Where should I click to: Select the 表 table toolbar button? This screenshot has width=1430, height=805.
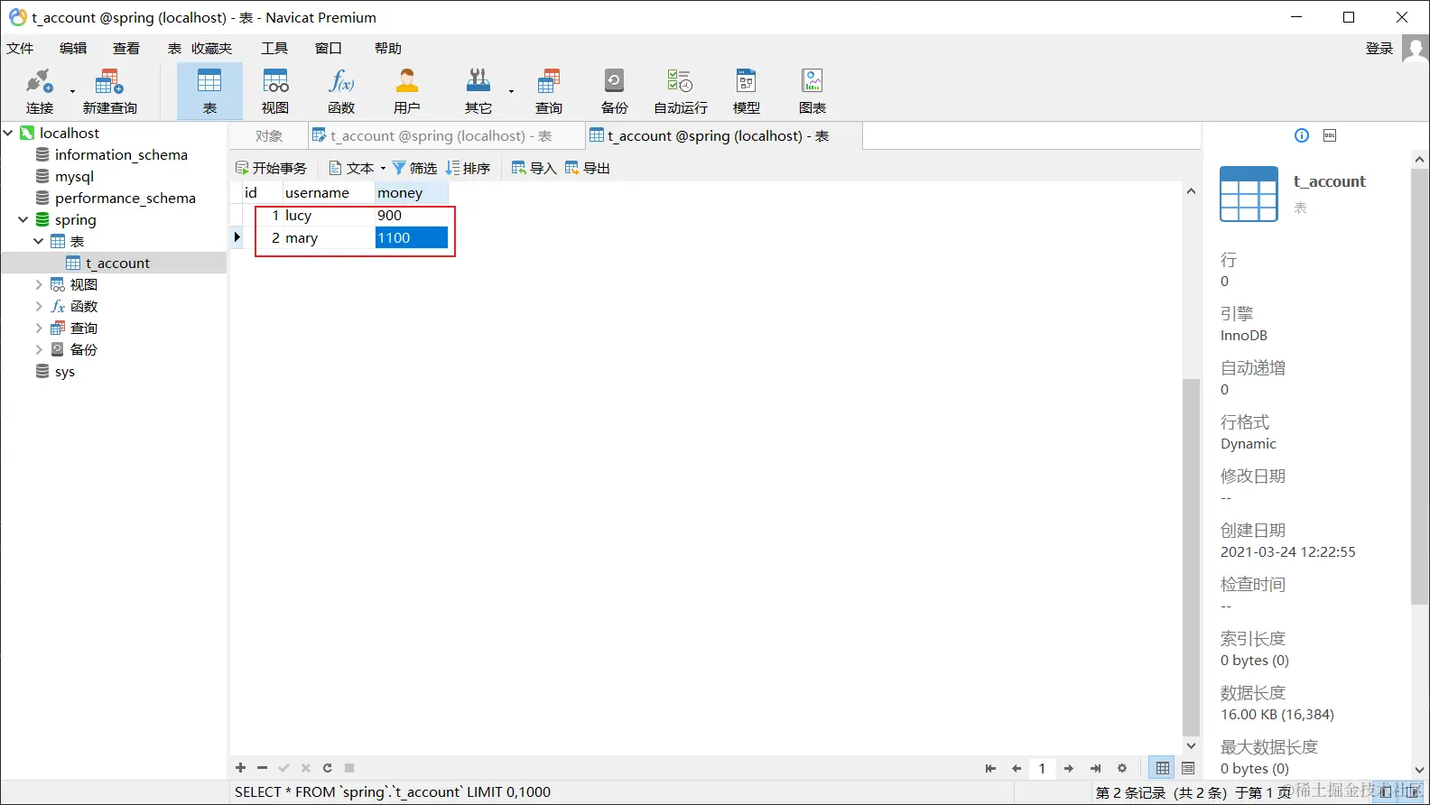pyautogui.click(x=209, y=91)
